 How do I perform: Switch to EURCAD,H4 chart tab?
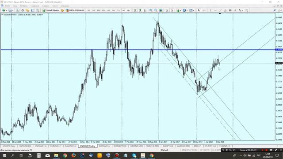(104, 146)
